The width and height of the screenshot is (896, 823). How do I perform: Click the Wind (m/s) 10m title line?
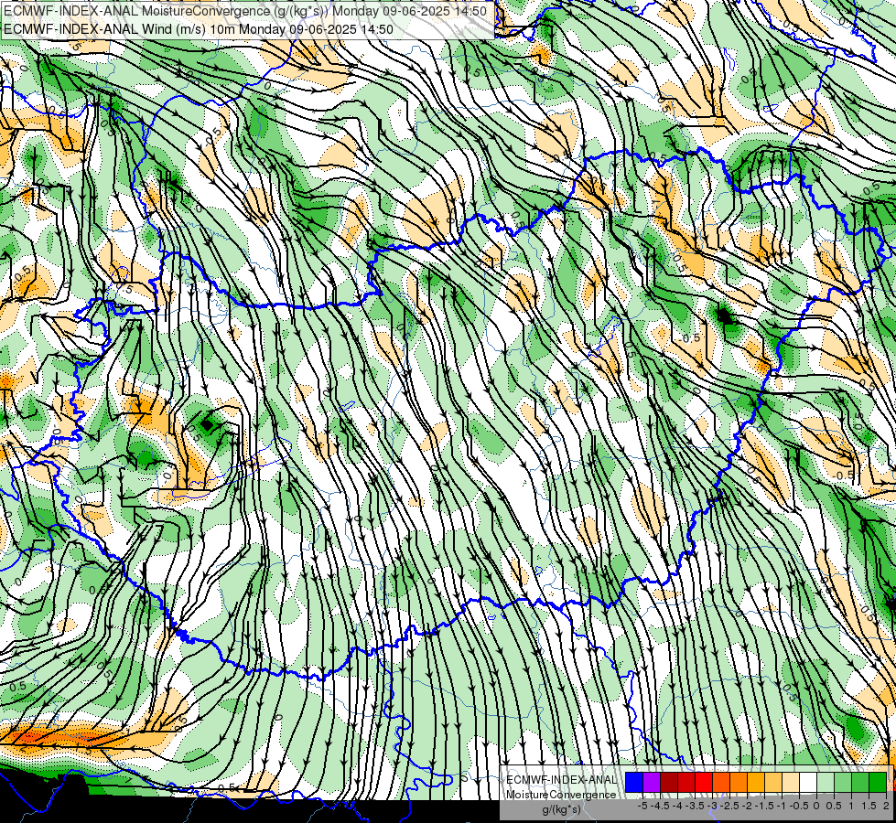coord(199,29)
